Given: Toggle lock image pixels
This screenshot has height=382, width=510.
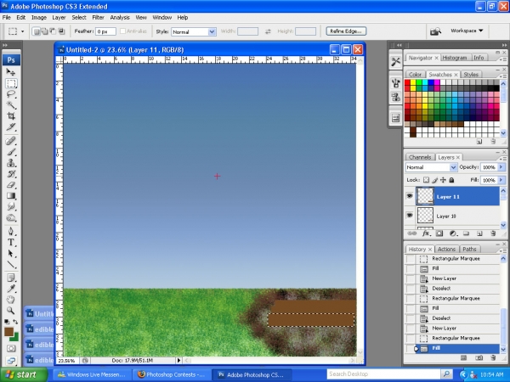Looking at the screenshot, I should (x=435, y=180).
